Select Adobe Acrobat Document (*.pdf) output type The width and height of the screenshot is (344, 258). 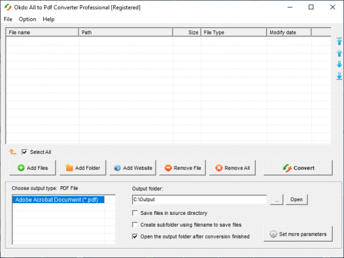[x=58, y=200]
